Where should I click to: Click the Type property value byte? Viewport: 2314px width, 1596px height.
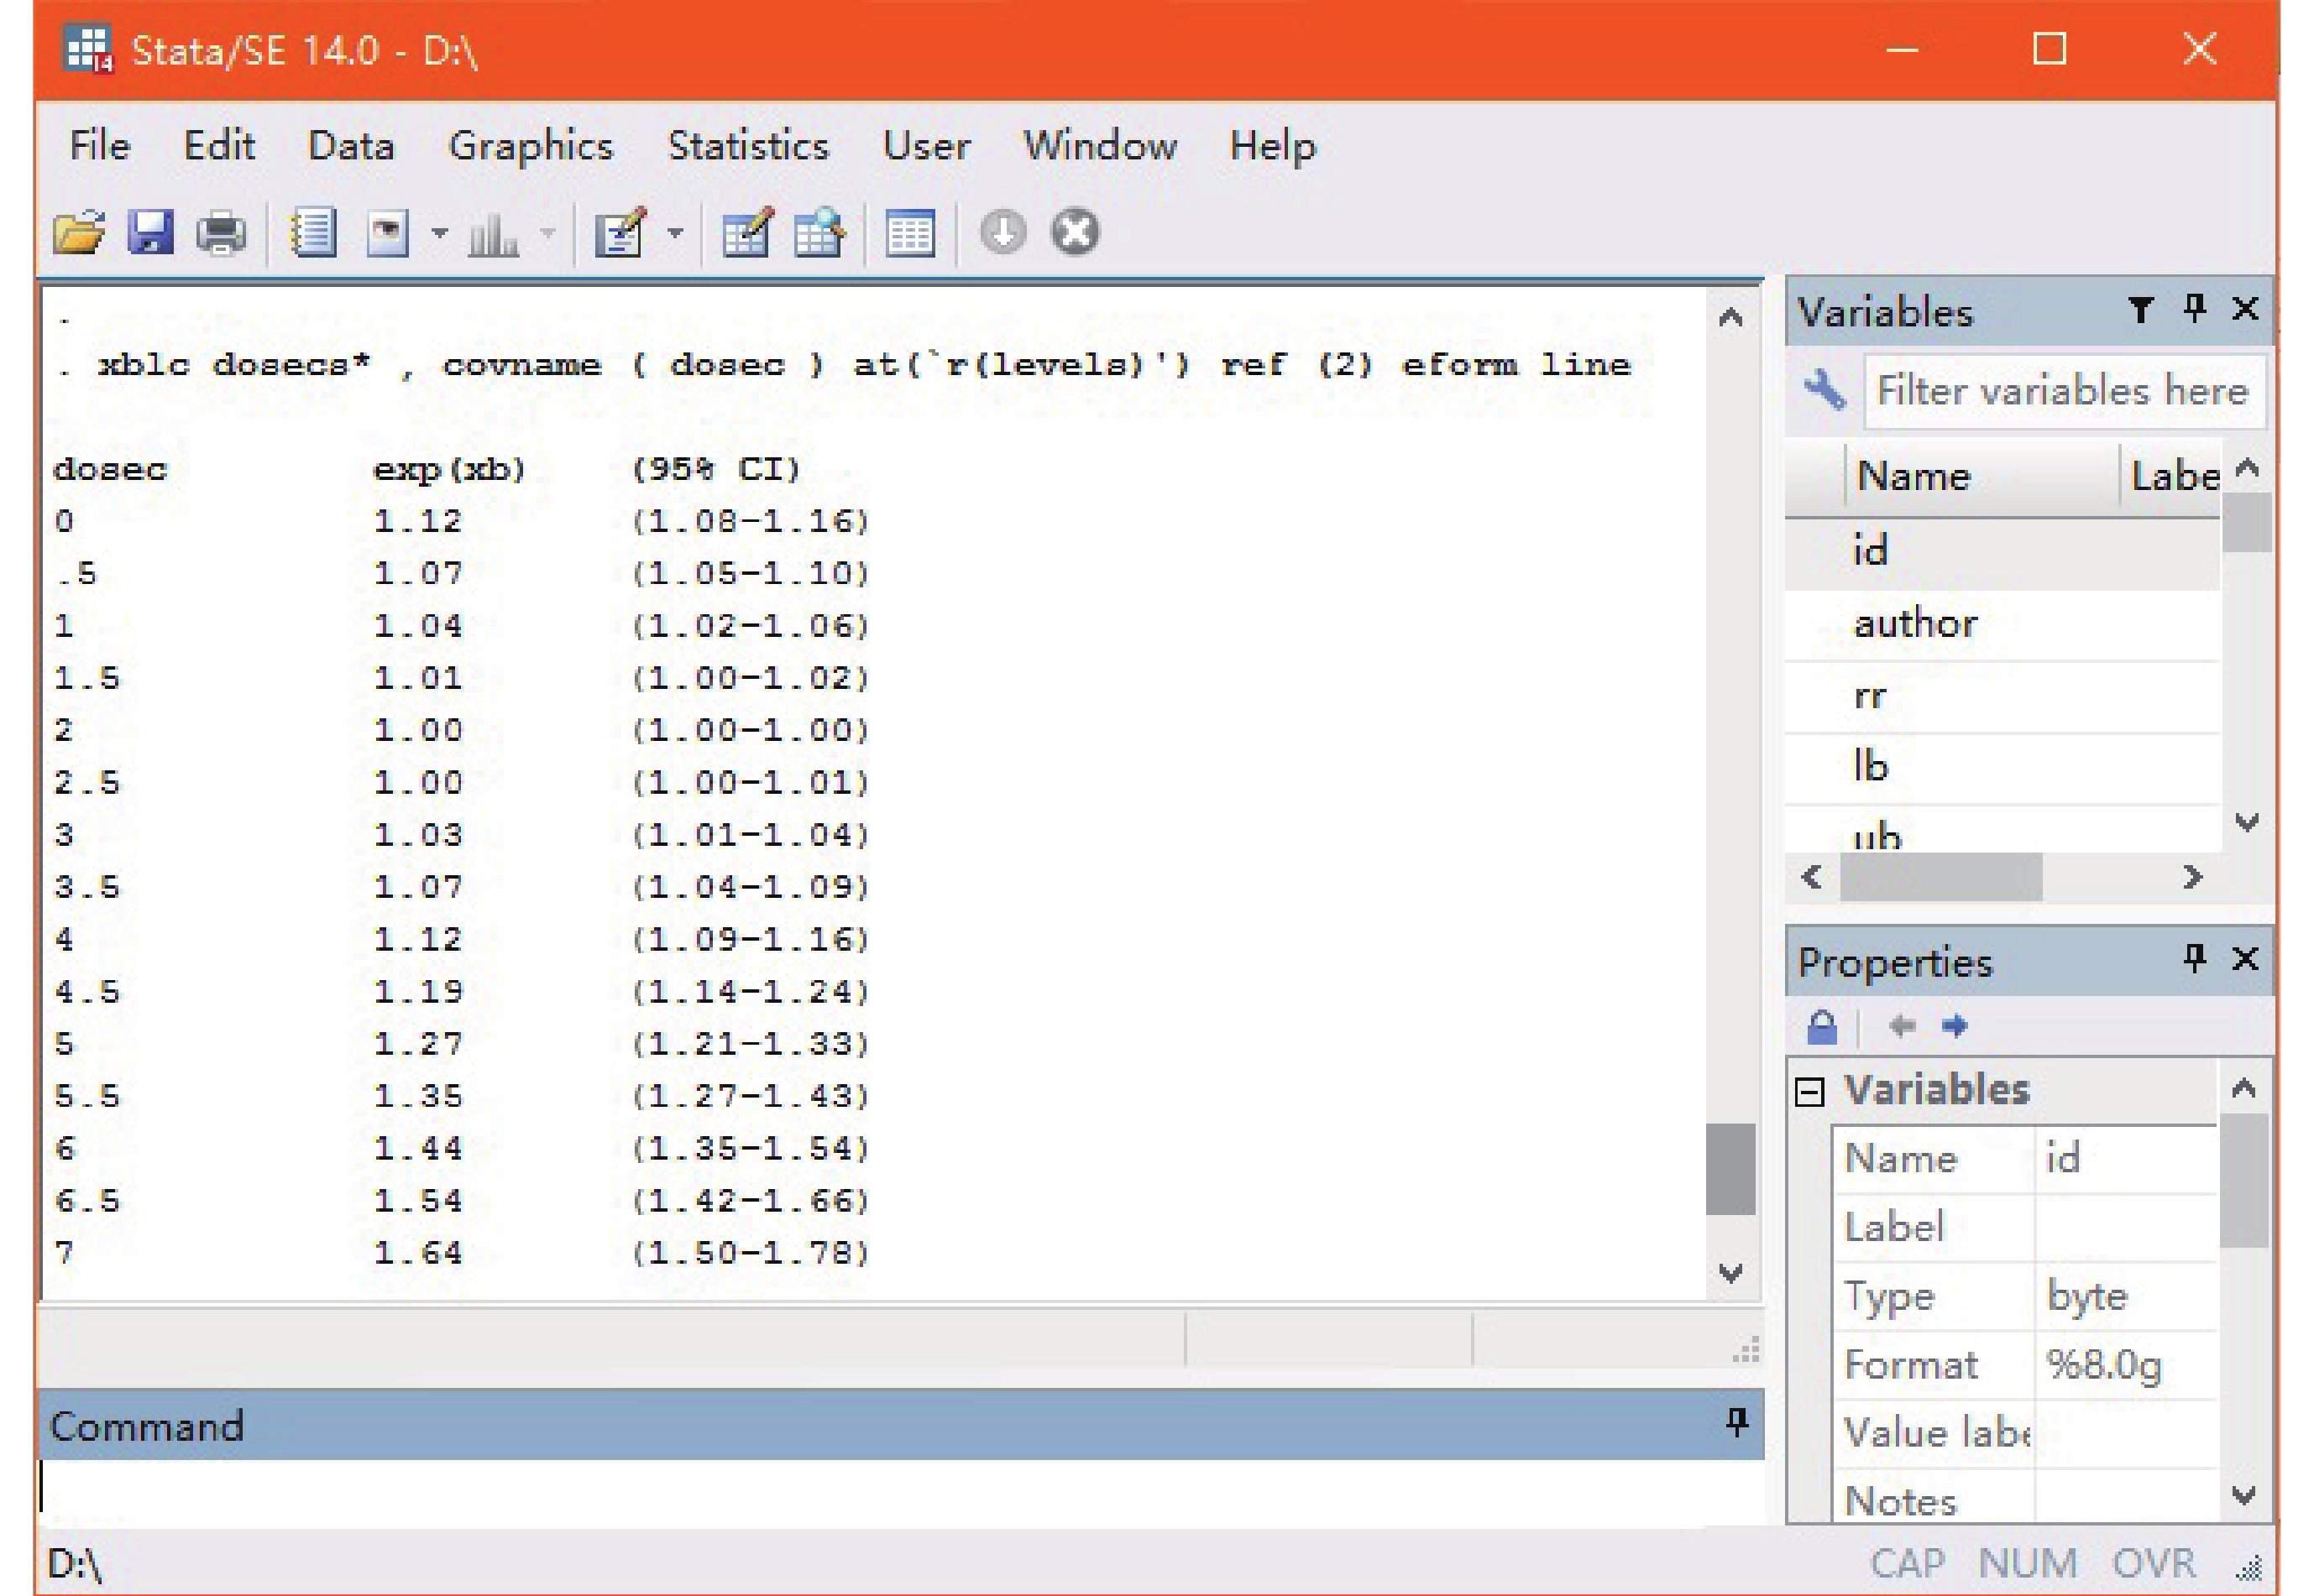(2088, 1297)
